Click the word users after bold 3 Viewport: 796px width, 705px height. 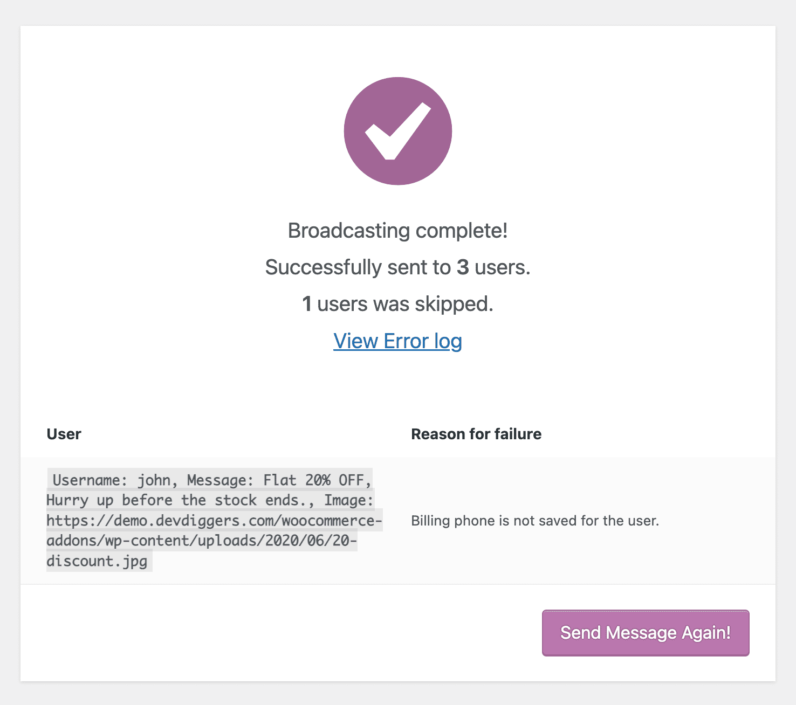coord(502,267)
